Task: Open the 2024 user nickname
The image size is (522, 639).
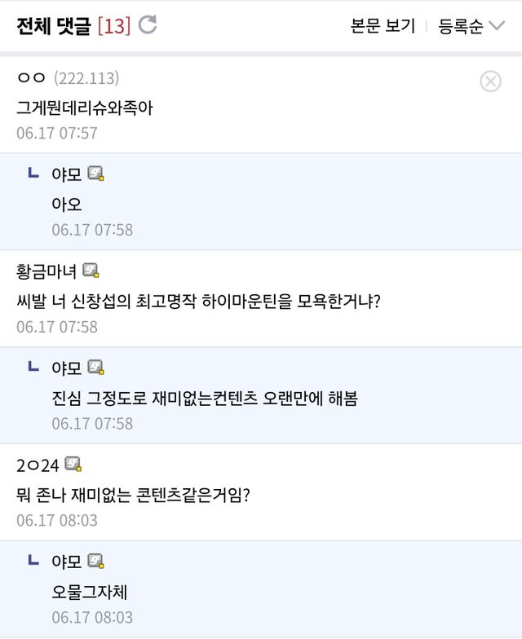Action: 38,465
